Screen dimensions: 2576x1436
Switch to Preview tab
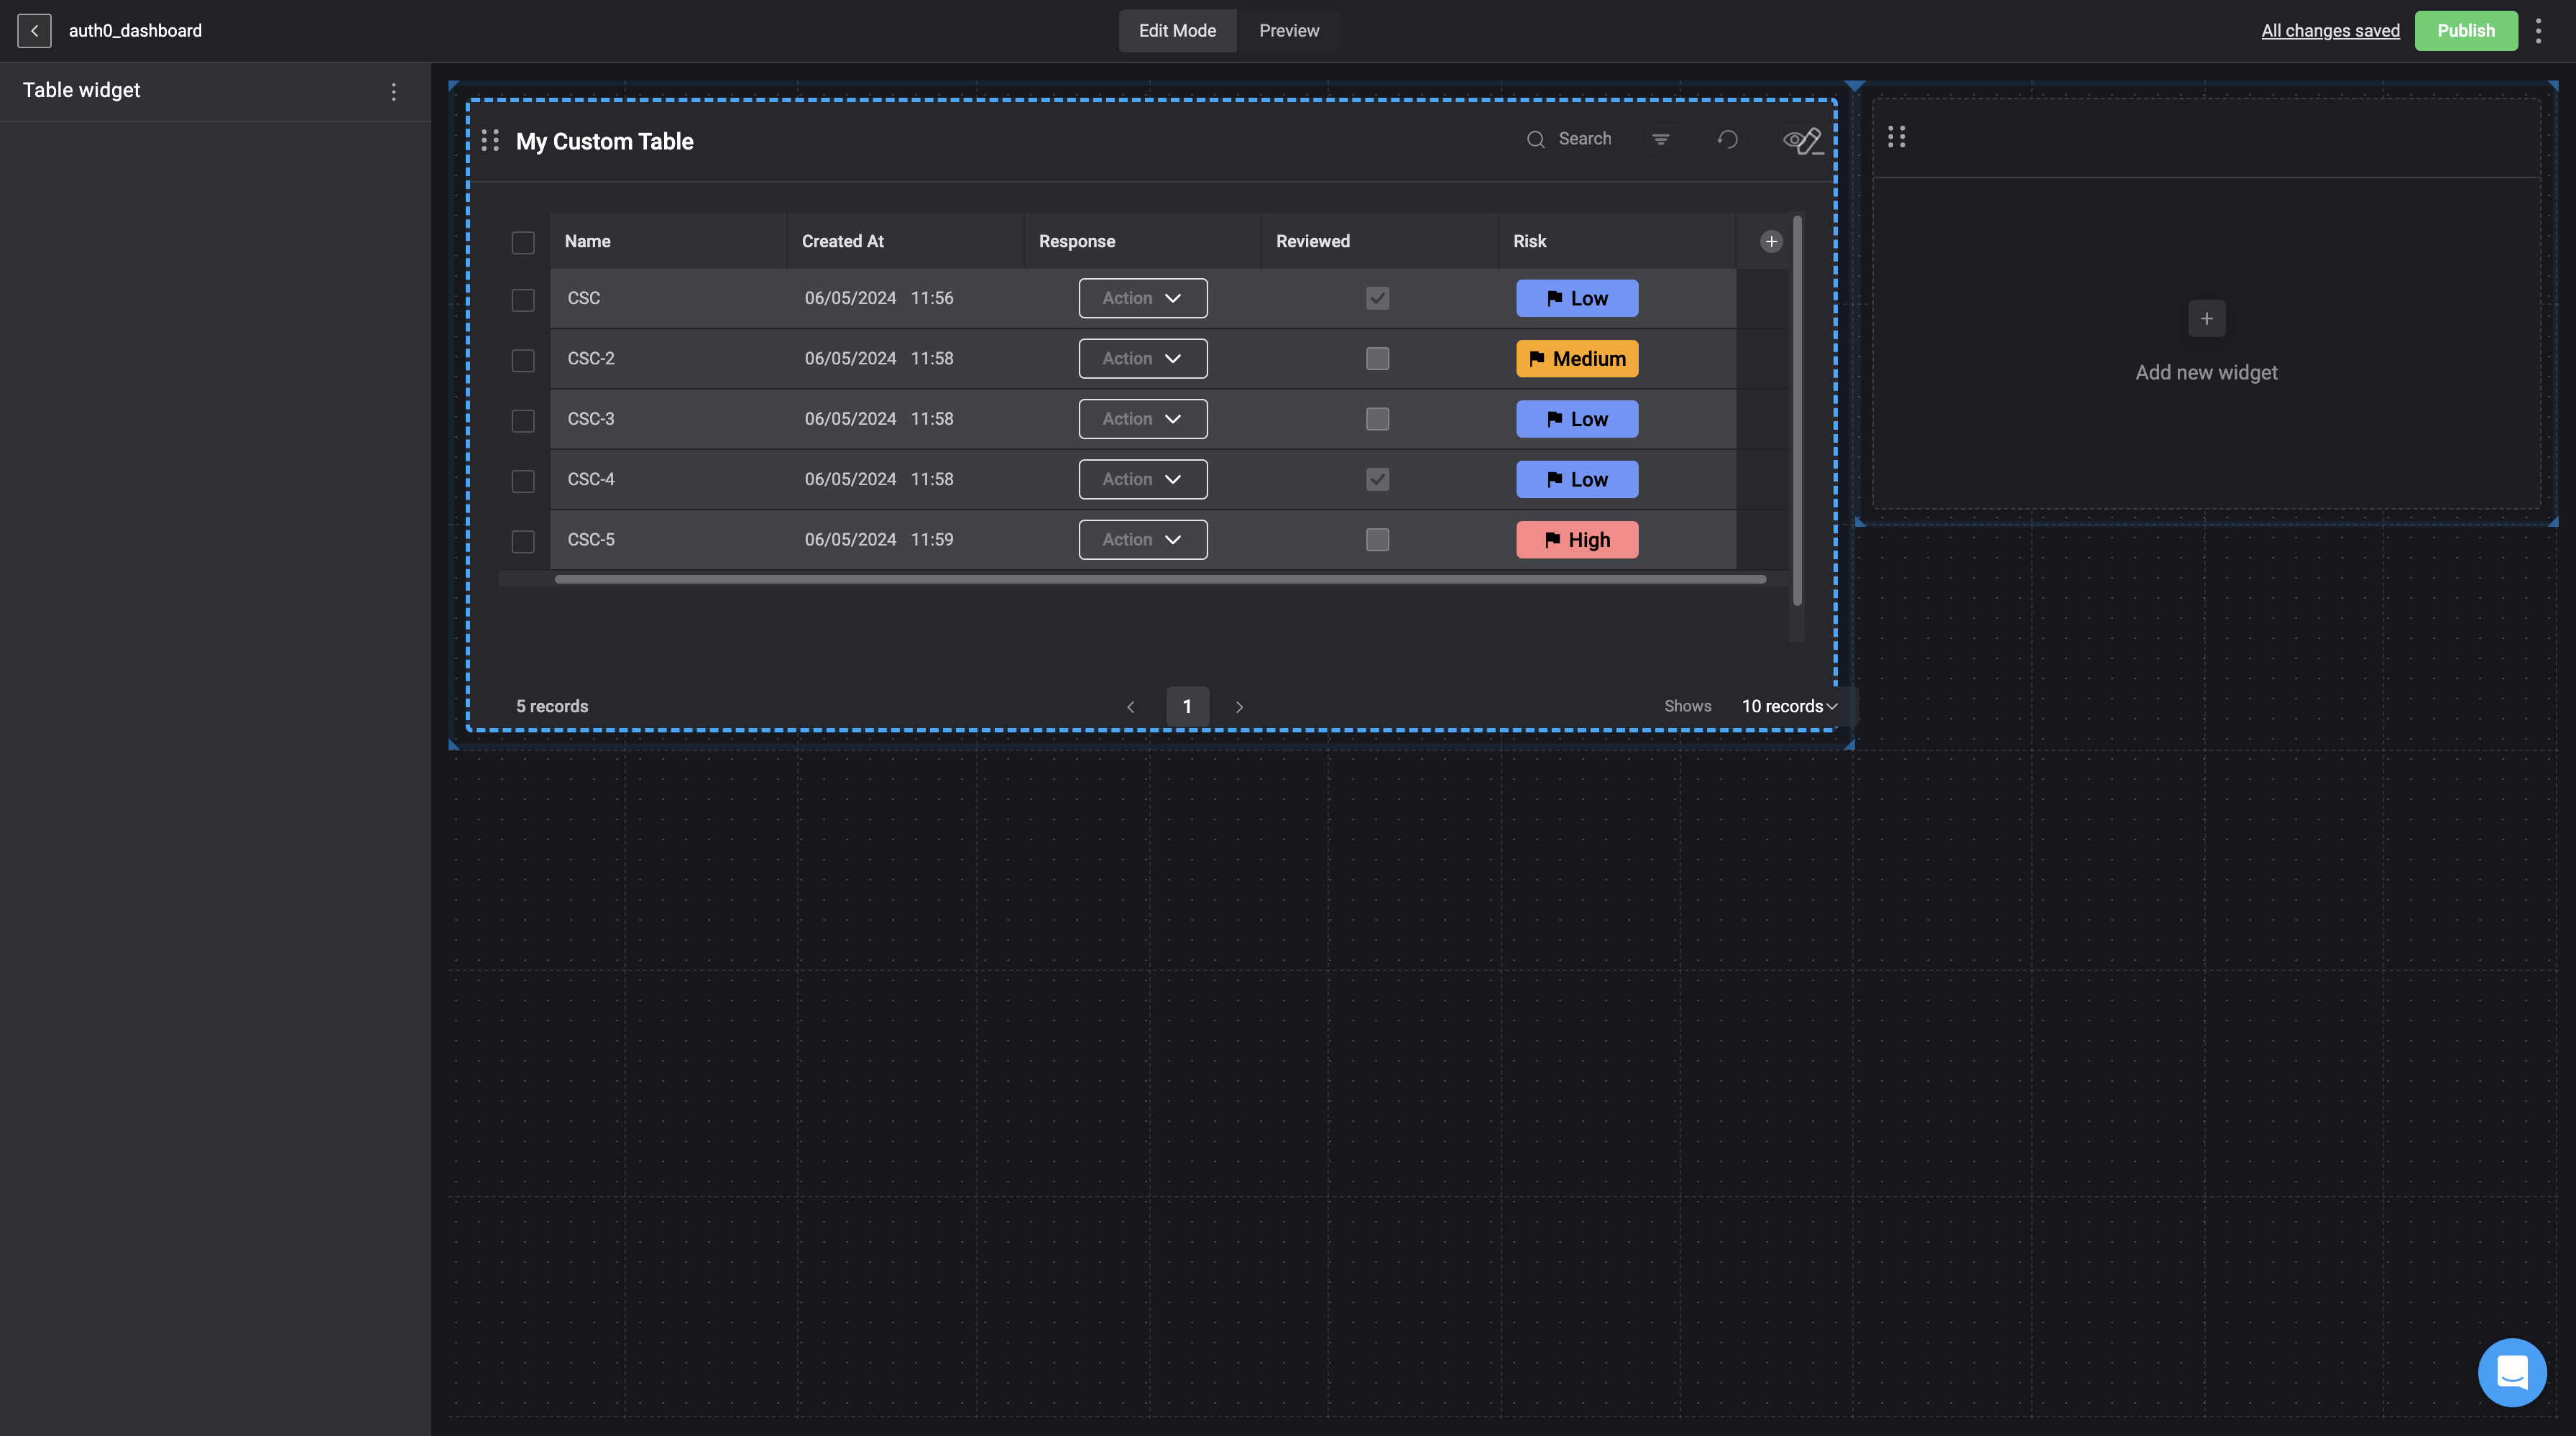pyautogui.click(x=1289, y=31)
